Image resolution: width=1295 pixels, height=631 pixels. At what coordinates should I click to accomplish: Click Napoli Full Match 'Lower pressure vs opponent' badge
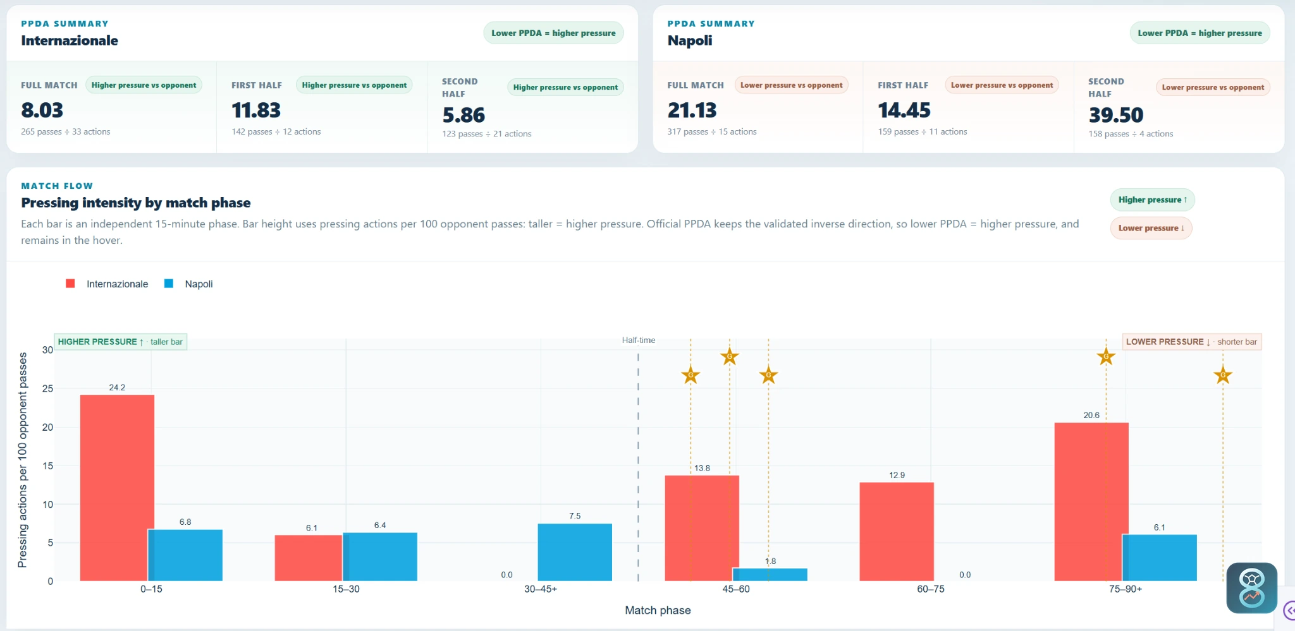pos(791,85)
